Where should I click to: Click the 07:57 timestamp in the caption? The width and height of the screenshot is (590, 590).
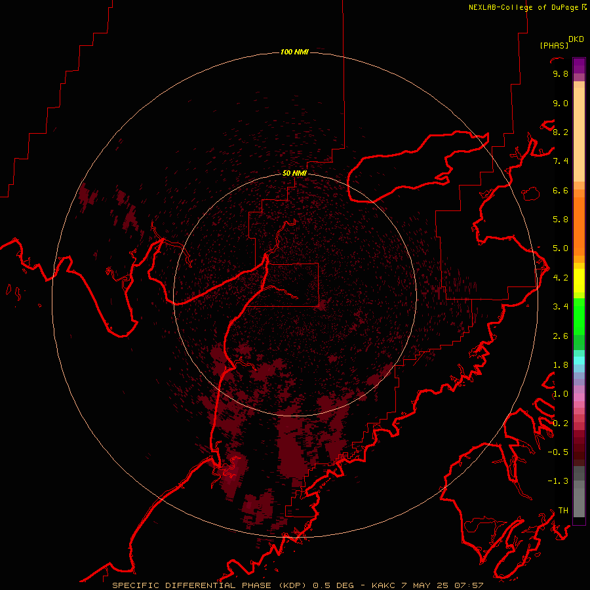(x=469, y=585)
